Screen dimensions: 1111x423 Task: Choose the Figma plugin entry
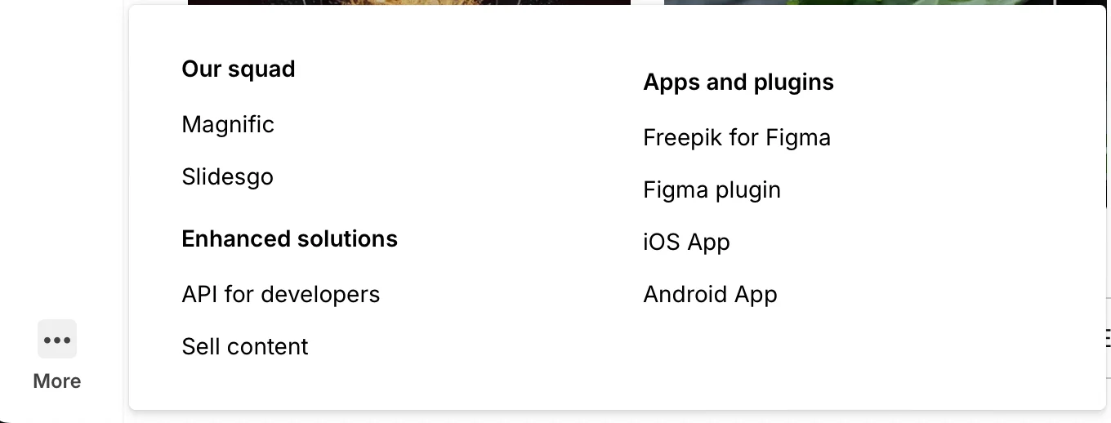(x=712, y=189)
